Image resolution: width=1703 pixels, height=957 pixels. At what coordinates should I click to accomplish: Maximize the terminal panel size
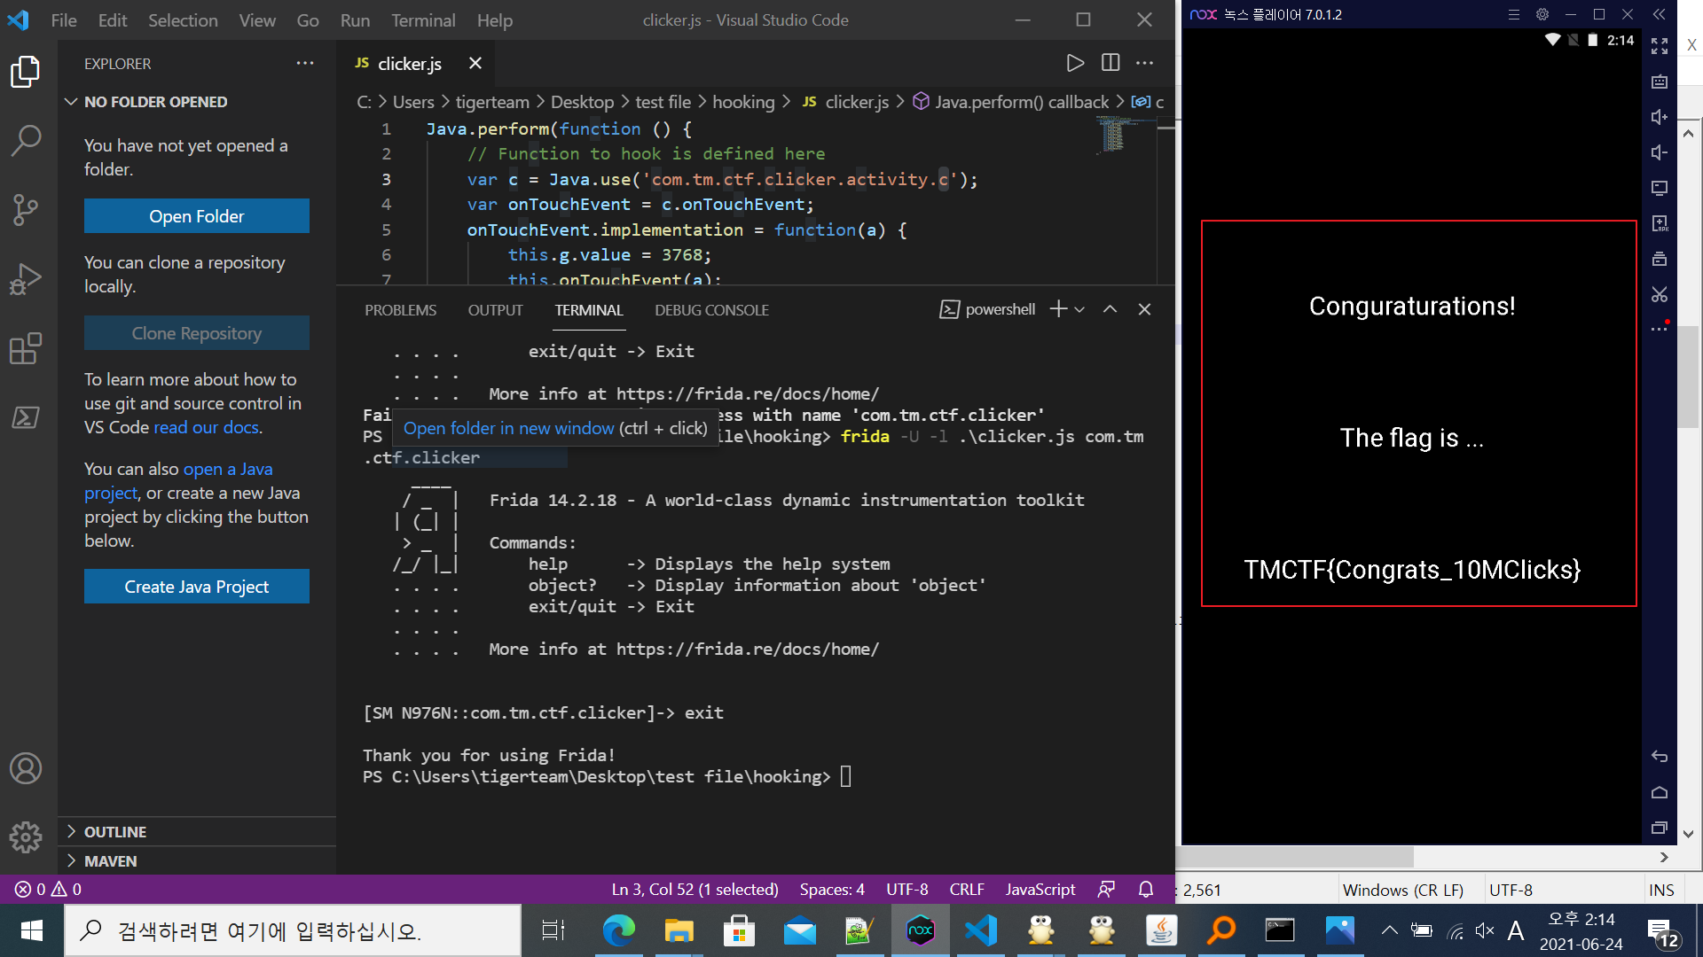(x=1110, y=309)
